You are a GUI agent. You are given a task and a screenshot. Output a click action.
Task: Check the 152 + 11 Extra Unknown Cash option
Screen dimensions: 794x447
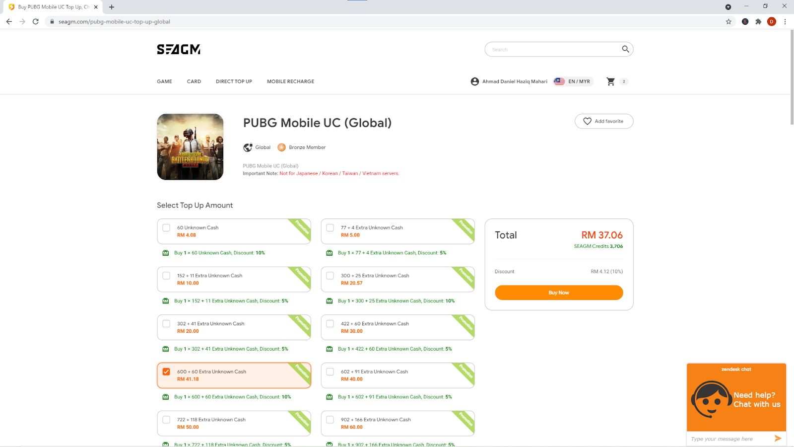coord(166,276)
